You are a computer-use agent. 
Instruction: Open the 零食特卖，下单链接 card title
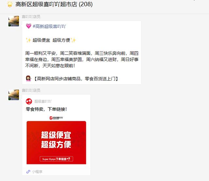46,109
